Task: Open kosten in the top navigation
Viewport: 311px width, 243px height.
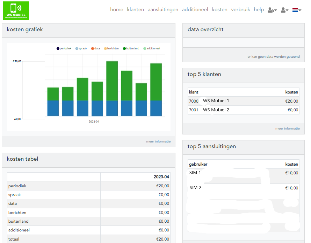Action: tap(219, 9)
